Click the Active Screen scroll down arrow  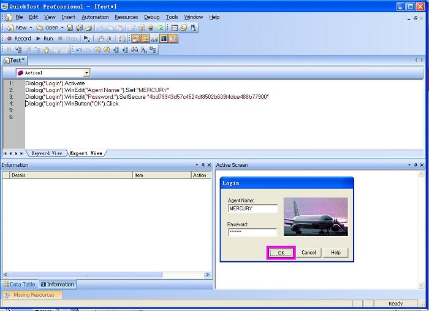(x=421, y=285)
